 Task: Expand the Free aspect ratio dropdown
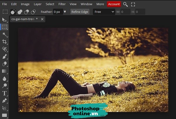(x=104, y=12)
